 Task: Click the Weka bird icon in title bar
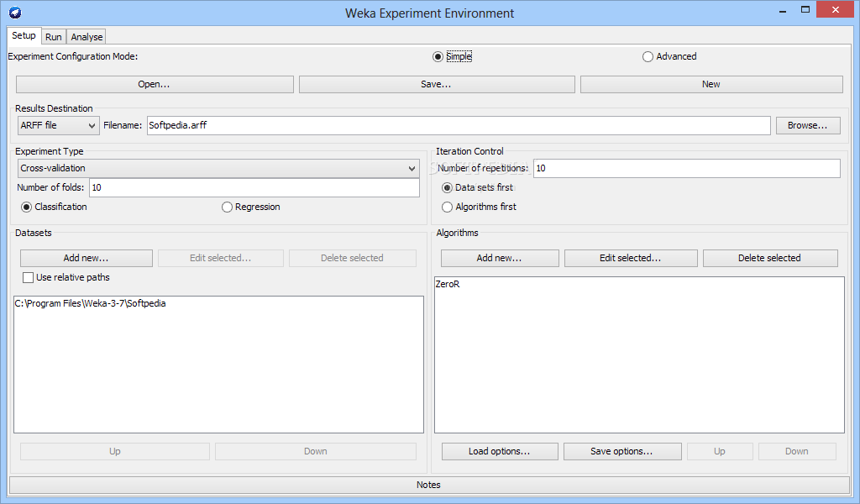[x=15, y=12]
